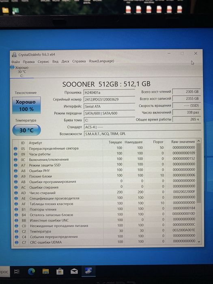Open Microsoft Store from the taskbar

pyautogui.click(x=60, y=271)
